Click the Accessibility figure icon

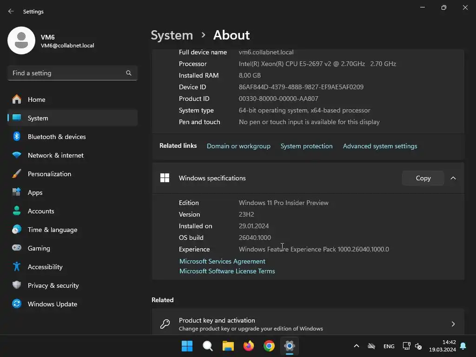click(x=17, y=266)
